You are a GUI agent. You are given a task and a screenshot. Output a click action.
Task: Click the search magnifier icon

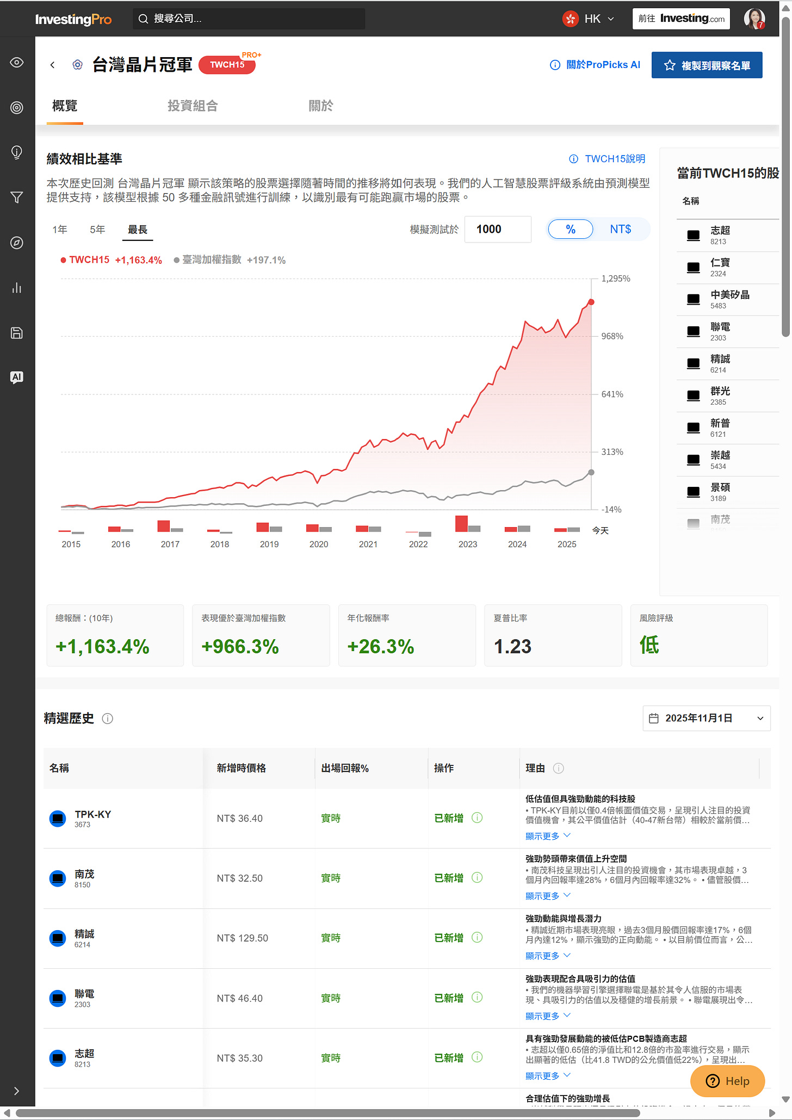coord(143,19)
